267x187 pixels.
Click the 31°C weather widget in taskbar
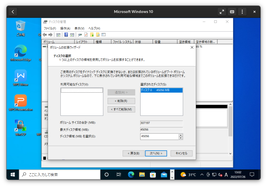188,175
